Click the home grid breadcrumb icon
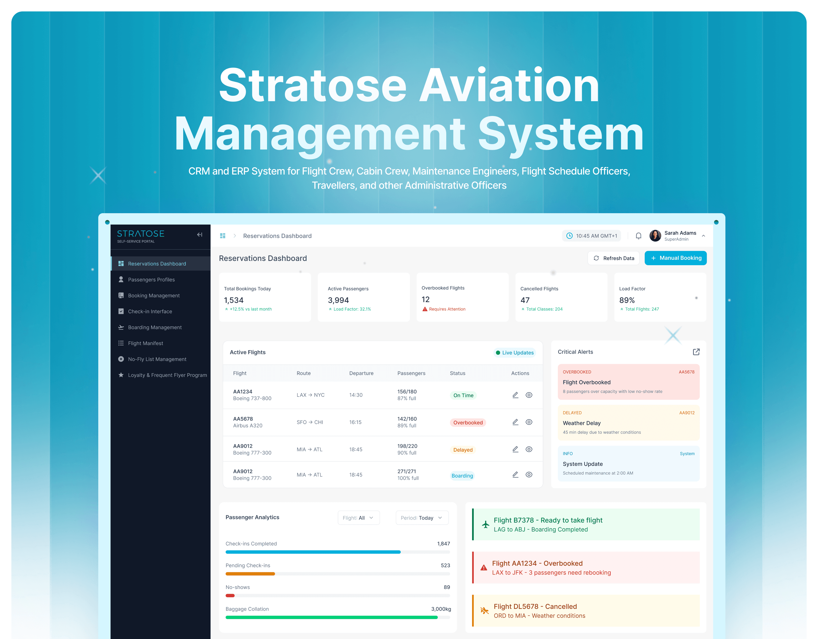 [222, 236]
